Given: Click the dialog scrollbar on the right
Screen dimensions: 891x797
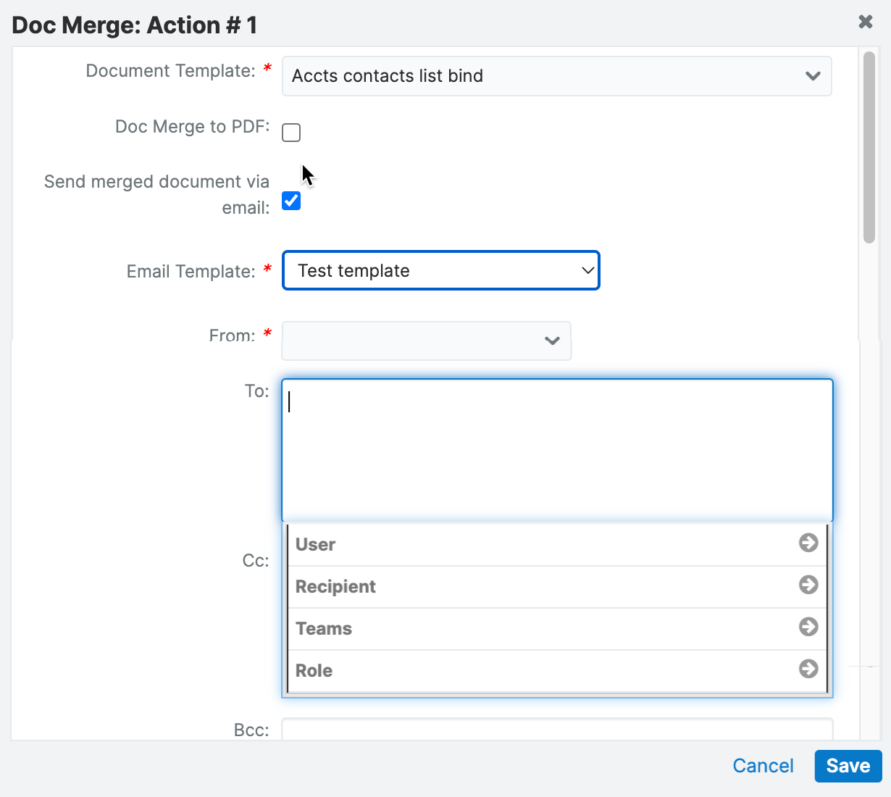Looking at the screenshot, I should pyautogui.click(x=869, y=145).
